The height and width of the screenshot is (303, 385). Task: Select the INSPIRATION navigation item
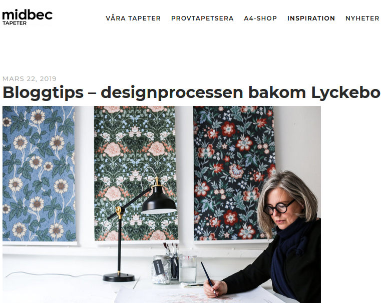311,18
